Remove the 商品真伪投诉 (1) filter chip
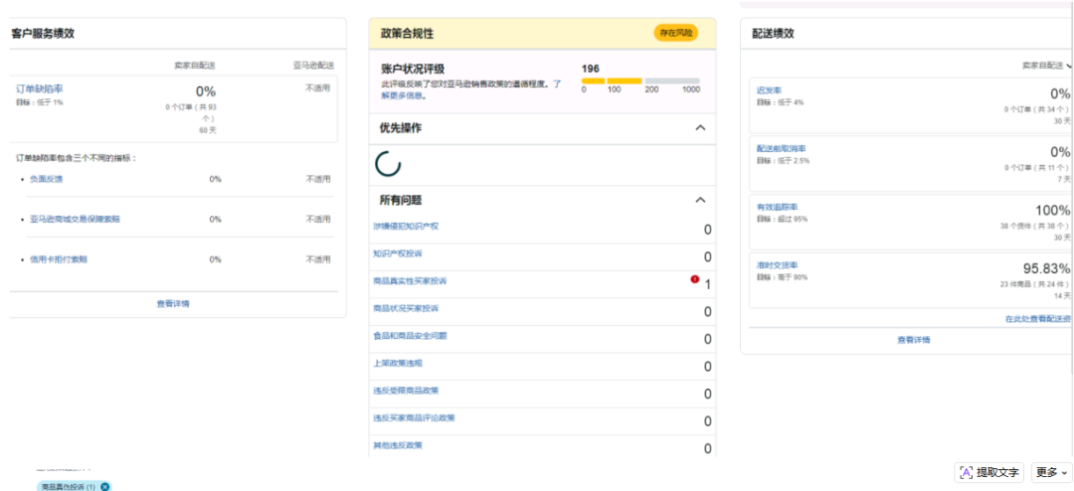The height and width of the screenshot is (491, 1074). 104,486
